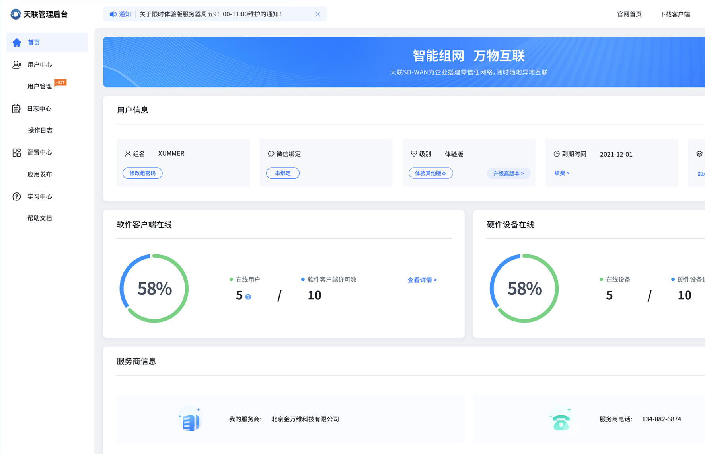Open 用户中心 via its user icon
Image resolution: width=705 pixels, height=454 pixels.
tap(17, 65)
